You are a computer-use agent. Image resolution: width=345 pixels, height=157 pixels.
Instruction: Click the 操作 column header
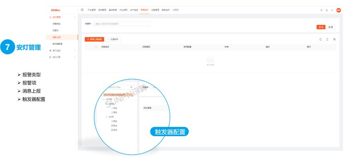pyautogui.click(x=309, y=47)
